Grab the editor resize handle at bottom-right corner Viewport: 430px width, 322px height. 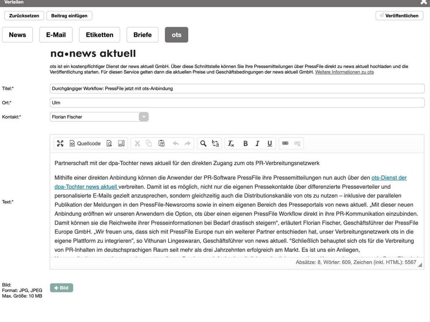point(420,265)
